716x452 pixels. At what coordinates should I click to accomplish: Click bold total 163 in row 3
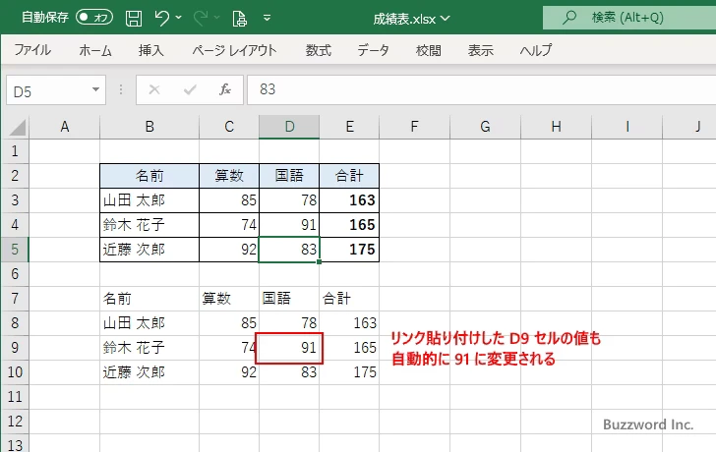[349, 200]
